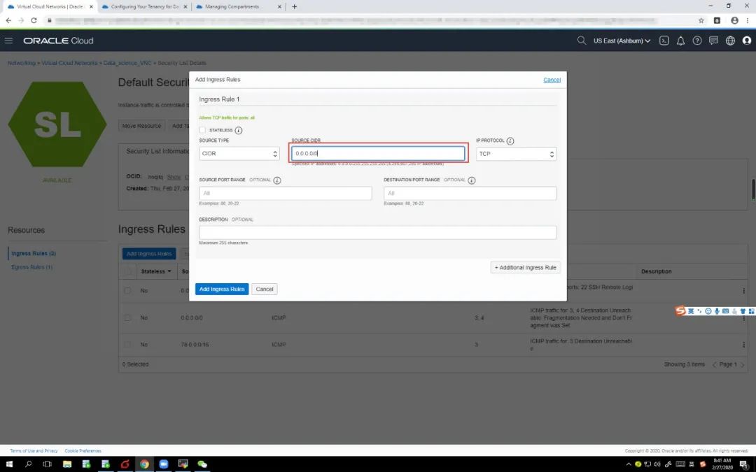The height and width of the screenshot is (472, 756).
Task: Click the Destination Port Range info icon
Action: pos(472,180)
